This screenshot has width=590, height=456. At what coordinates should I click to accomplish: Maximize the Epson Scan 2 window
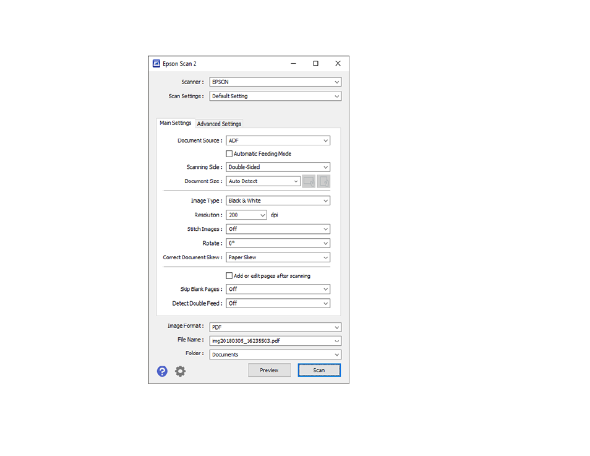[x=315, y=64]
